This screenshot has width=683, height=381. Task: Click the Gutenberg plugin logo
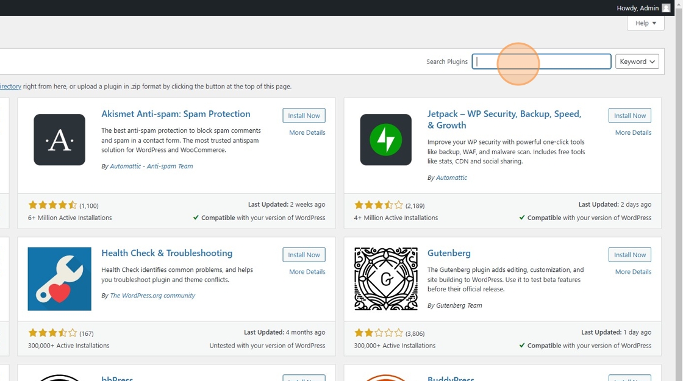tap(385, 279)
